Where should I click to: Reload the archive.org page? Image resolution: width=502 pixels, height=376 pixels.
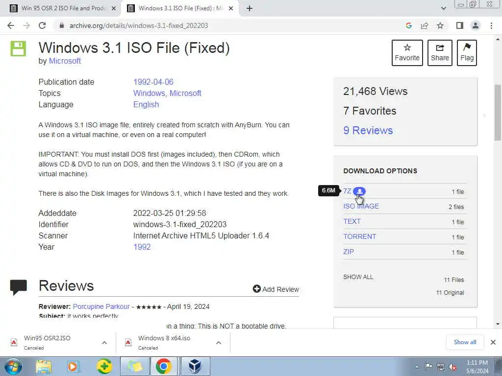[x=42, y=25]
